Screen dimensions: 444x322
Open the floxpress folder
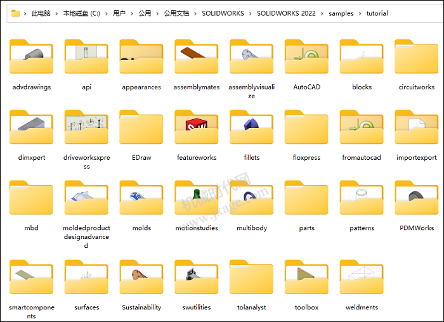(306, 127)
